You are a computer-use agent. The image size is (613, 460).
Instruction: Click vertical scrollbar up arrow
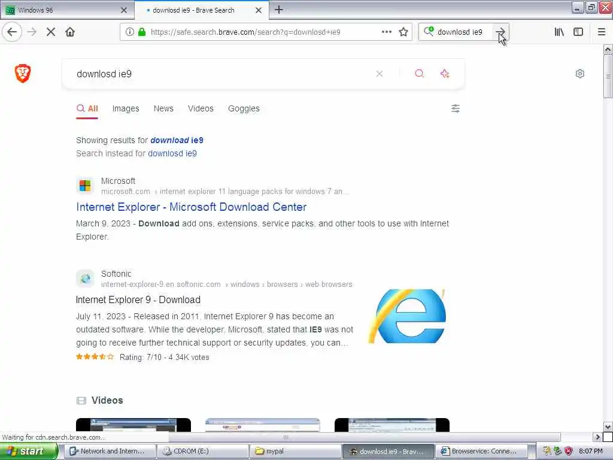click(x=608, y=49)
